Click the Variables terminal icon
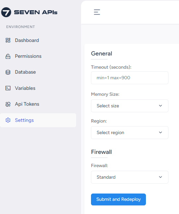 pyautogui.click(x=8, y=88)
